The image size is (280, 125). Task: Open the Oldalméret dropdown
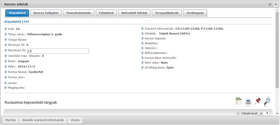click(x=264, y=113)
